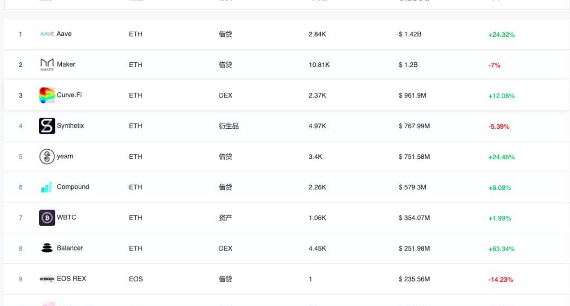Click the rainbow Curve.Fi logo

pyautogui.click(x=47, y=95)
